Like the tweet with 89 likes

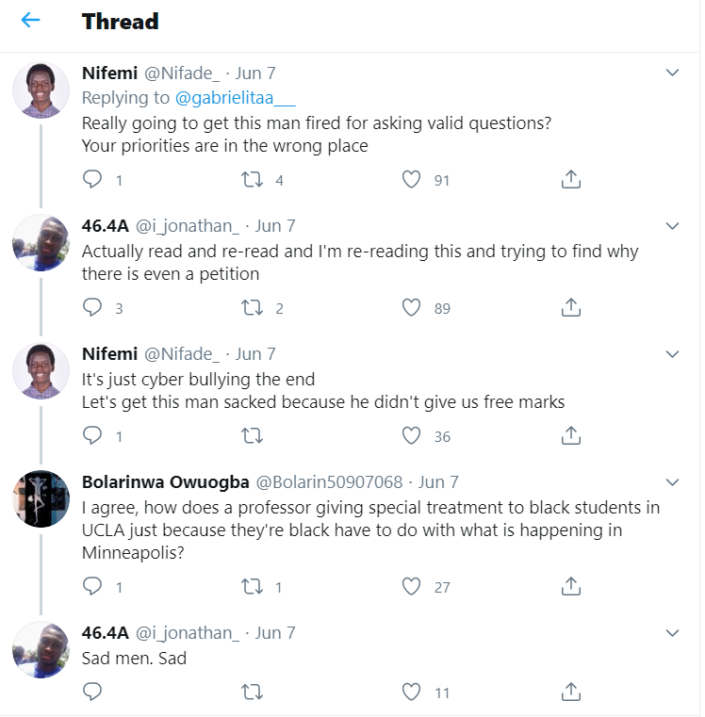[411, 307]
